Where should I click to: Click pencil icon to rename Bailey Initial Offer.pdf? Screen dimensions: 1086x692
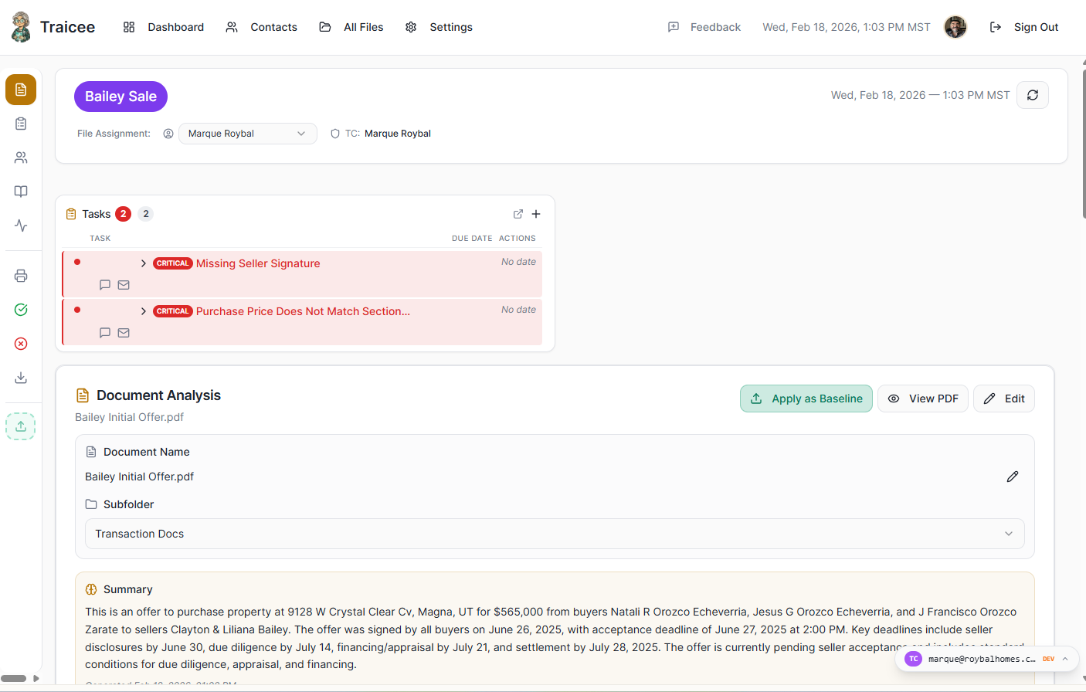(1012, 477)
